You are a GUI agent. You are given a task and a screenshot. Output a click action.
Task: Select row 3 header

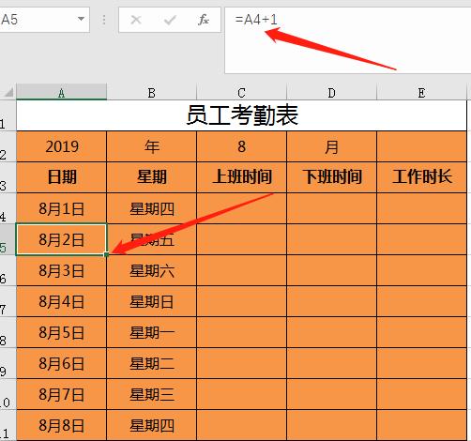(x=8, y=177)
